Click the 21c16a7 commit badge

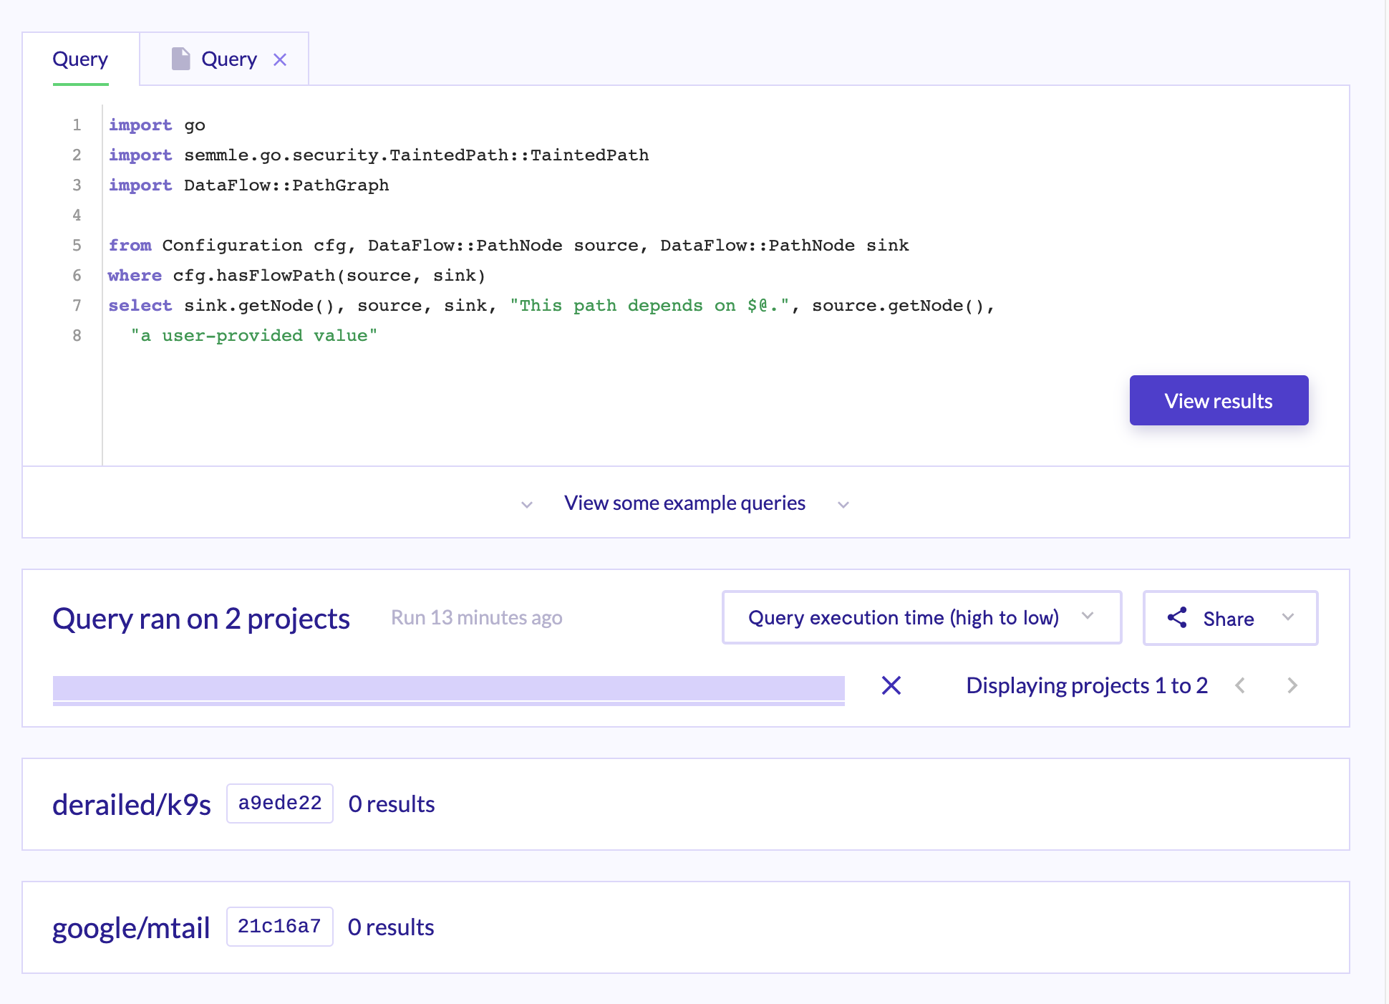[279, 927]
